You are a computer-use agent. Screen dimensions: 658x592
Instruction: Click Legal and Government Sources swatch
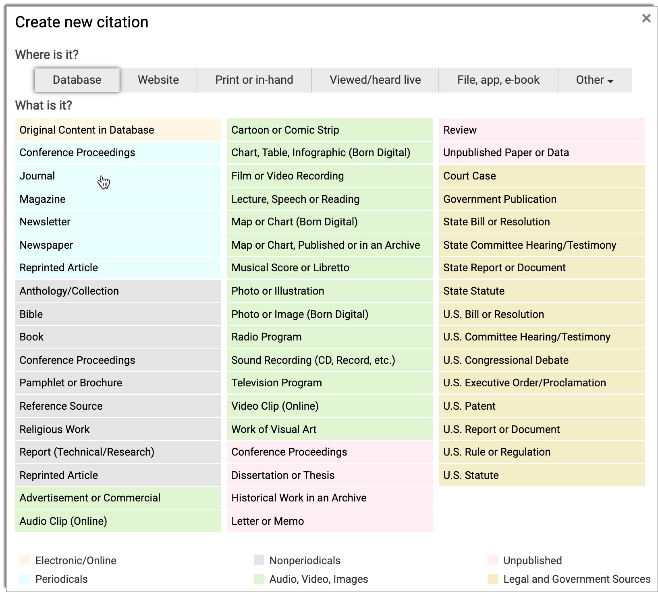(492, 579)
